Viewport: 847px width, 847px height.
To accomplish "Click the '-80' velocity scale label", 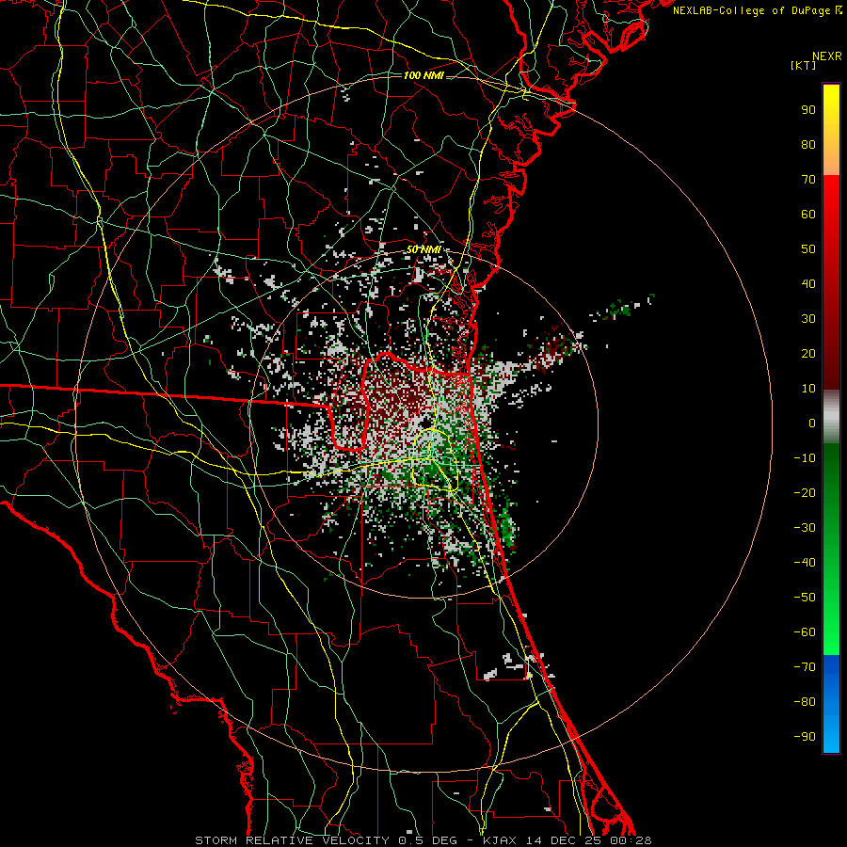I will [x=805, y=702].
